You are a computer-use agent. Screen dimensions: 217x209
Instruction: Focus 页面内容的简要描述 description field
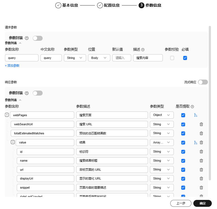pos(112,188)
